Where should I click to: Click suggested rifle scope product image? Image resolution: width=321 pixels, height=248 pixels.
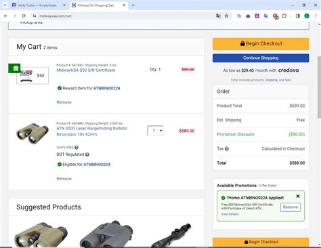point(171,235)
